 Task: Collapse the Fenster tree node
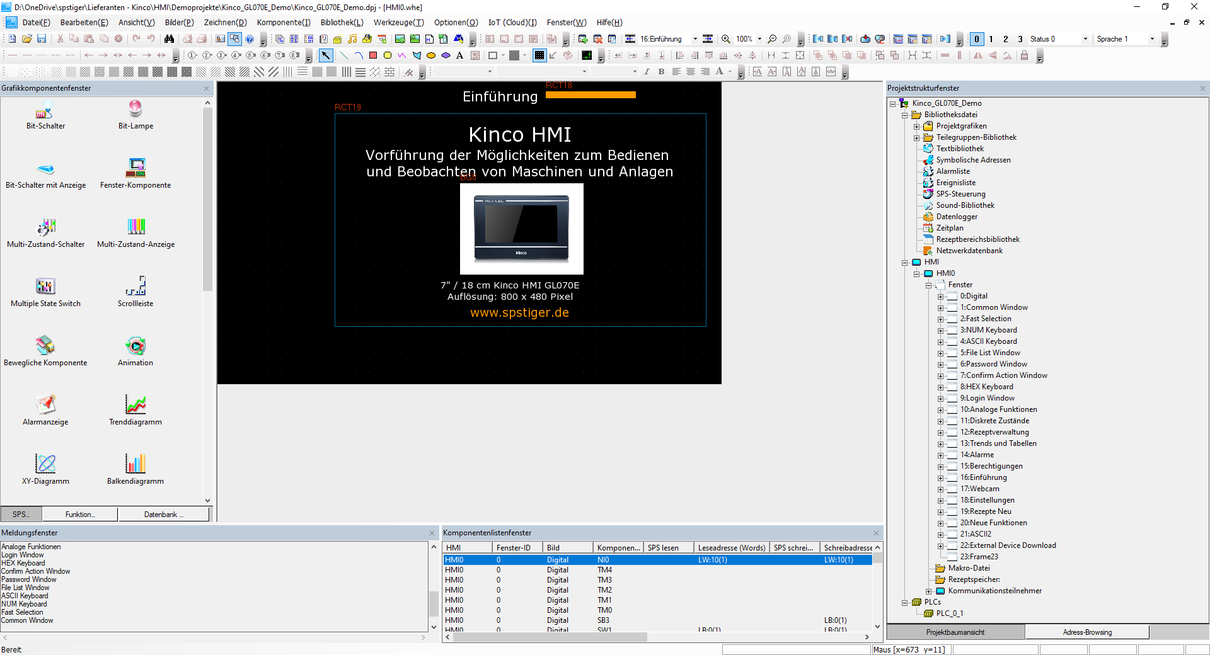(929, 285)
